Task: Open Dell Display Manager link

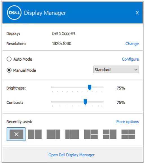Action: pyautogui.click(x=71, y=155)
